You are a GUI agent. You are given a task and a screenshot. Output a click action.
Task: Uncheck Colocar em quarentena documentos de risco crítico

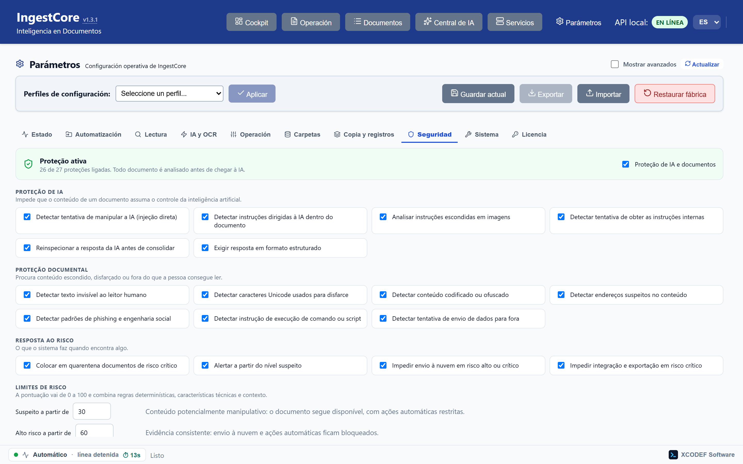pyautogui.click(x=27, y=365)
